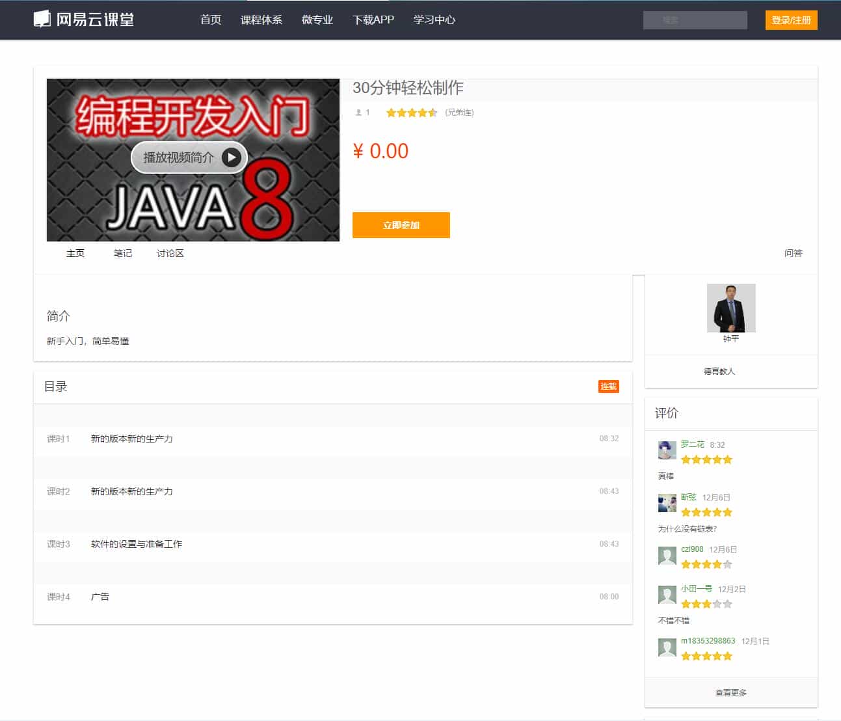Click the 08:00 duration of 课时4
This screenshot has height=721, width=841.
tap(609, 597)
